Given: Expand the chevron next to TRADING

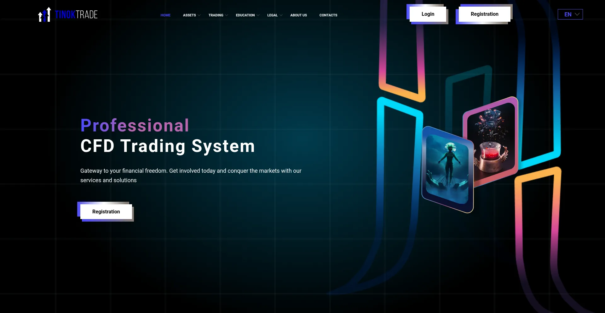Looking at the screenshot, I should (x=227, y=15).
